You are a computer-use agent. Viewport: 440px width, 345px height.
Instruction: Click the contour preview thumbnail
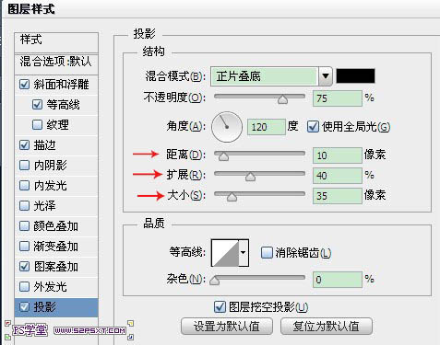pyautogui.click(x=225, y=253)
